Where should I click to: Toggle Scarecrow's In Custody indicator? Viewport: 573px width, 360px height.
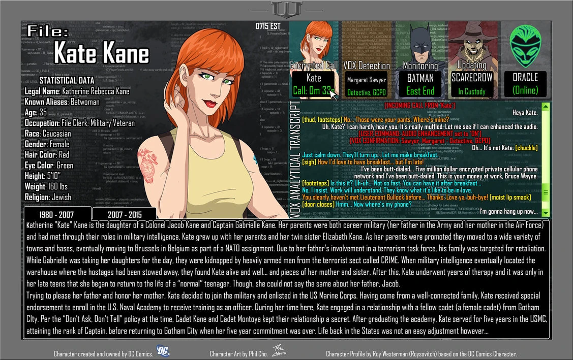pos(473,90)
